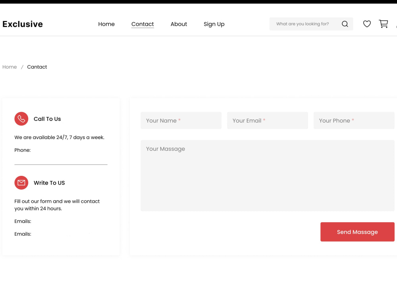Click inside the Your Email field

click(267, 120)
